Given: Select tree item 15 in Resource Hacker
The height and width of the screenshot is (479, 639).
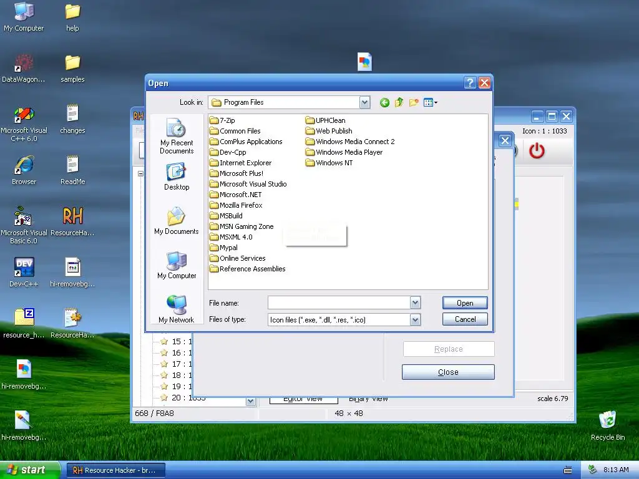Looking at the screenshot, I should click(x=175, y=341).
